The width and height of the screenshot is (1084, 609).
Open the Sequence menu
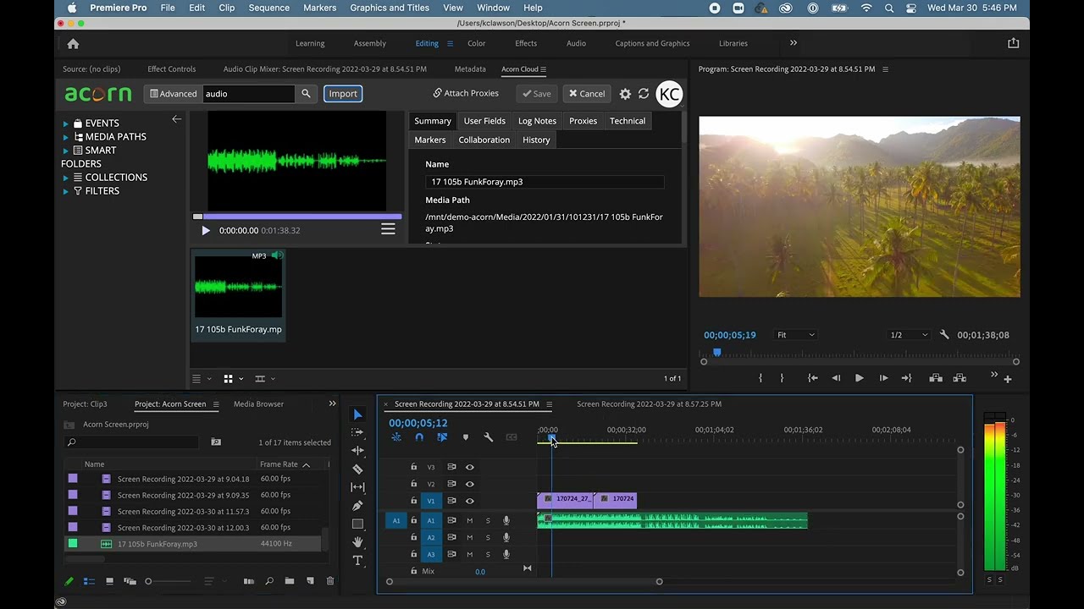pos(268,8)
